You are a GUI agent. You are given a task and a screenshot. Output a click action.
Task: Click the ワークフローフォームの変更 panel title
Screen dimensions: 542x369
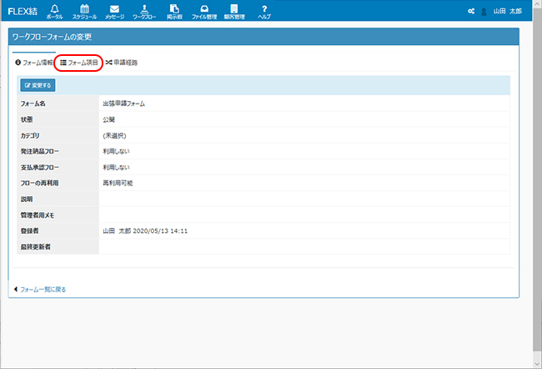(x=52, y=37)
